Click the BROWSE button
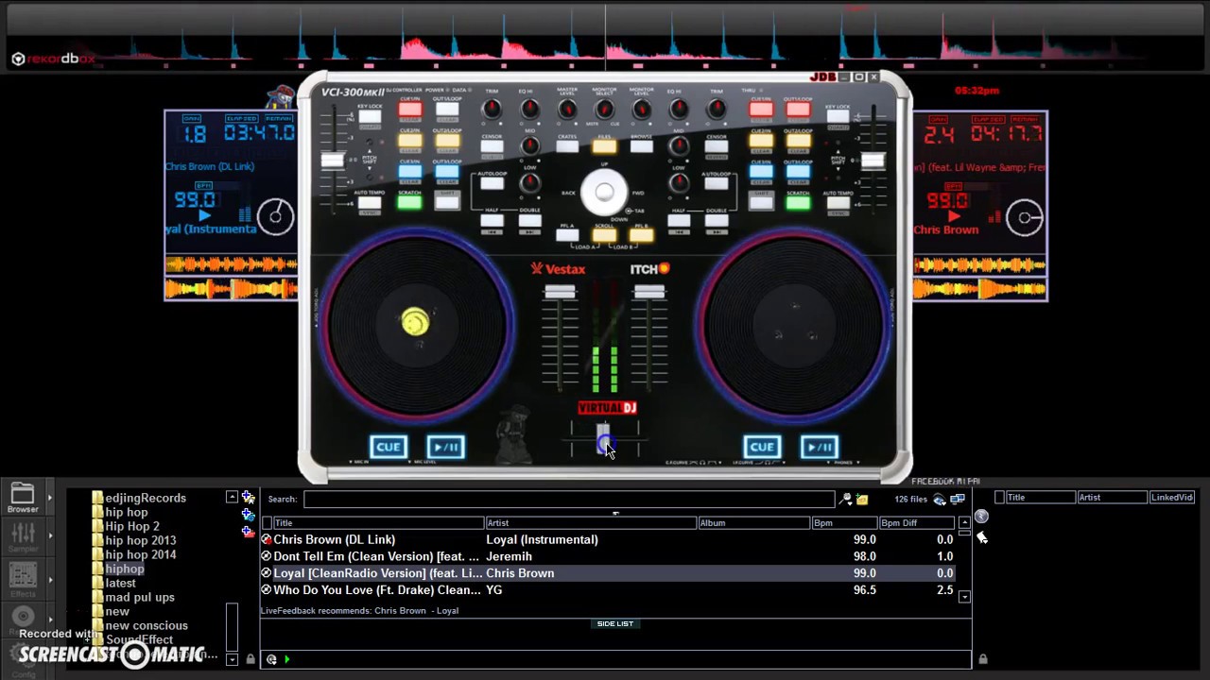The height and width of the screenshot is (680, 1210). pyautogui.click(x=641, y=146)
